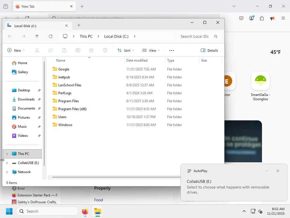Open the Sort dropdown menu
Viewport: 290px width, 218px height.
tap(125, 51)
